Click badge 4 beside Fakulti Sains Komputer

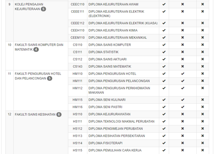[36, 49]
